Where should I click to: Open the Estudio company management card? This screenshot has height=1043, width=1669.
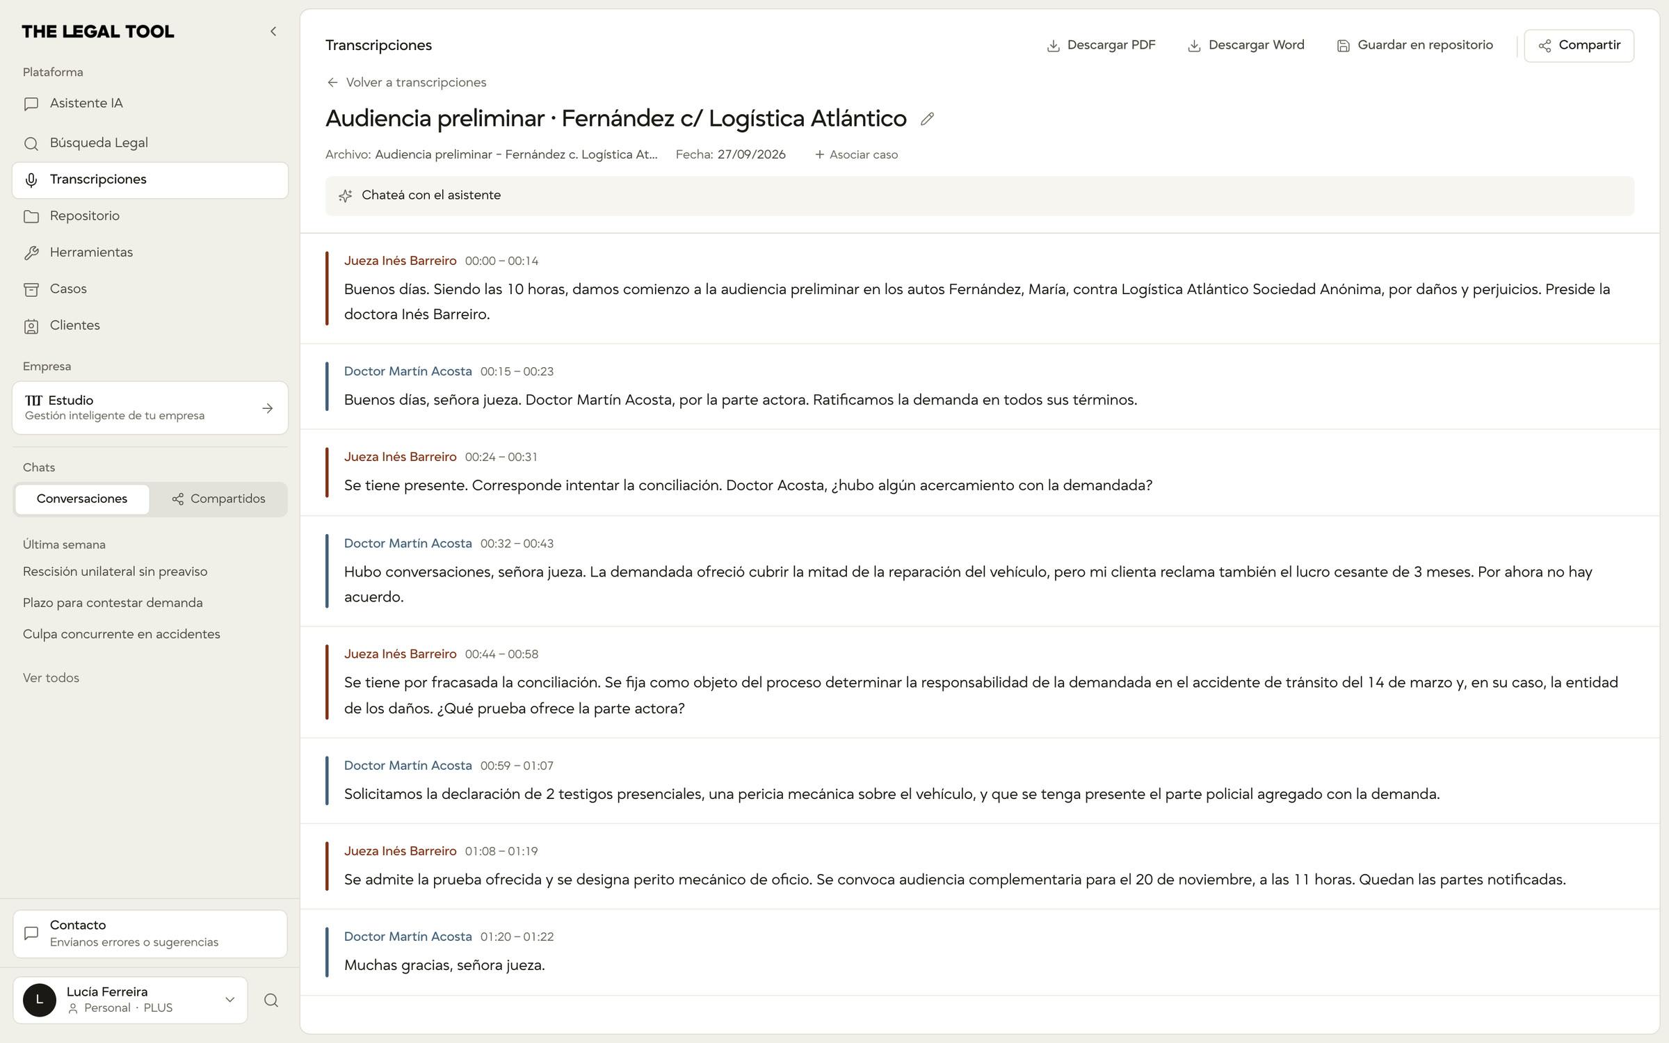click(x=150, y=407)
